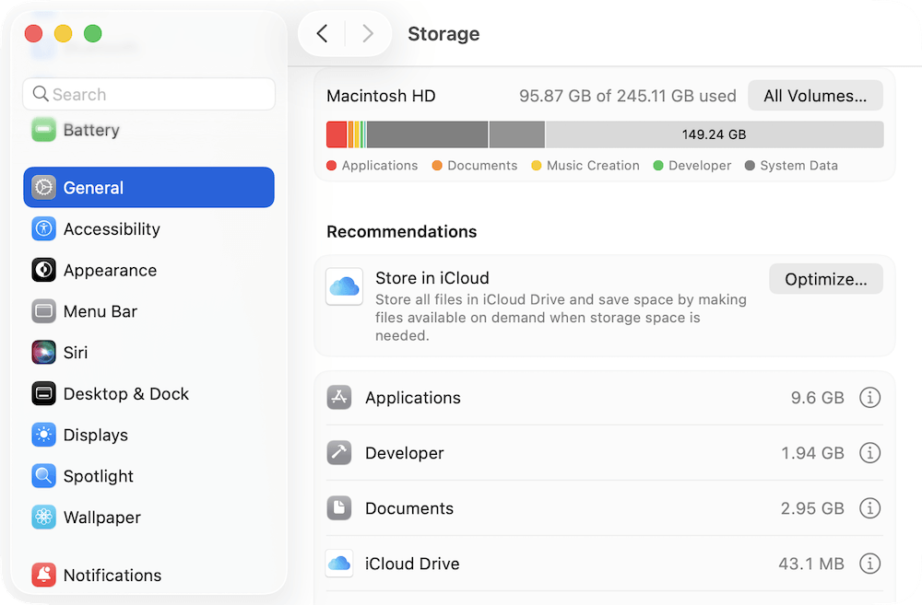The height and width of the screenshot is (605, 922).
Task: Open details for Developer storage
Action: click(869, 453)
